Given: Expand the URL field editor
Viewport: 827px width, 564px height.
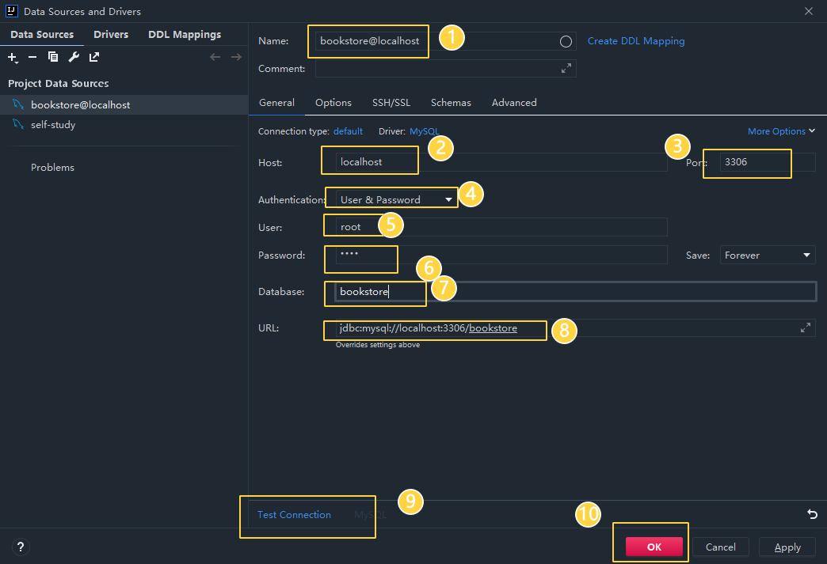Looking at the screenshot, I should pos(806,328).
